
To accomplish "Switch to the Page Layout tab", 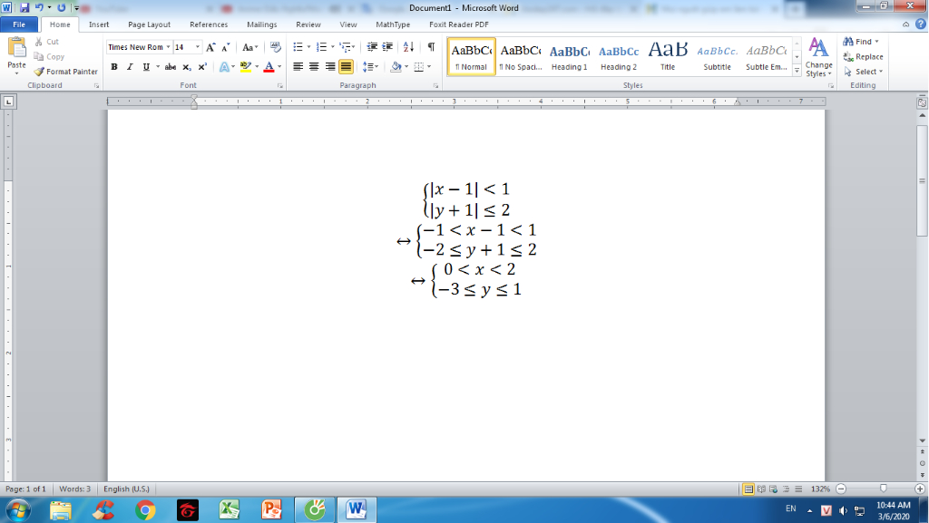I will [150, 24].
